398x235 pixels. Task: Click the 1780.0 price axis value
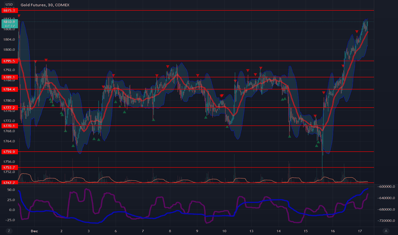point(9,100)
